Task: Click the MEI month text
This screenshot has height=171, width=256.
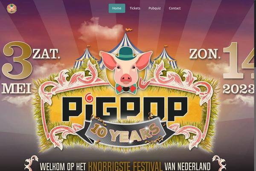Action: coord(16,88)
